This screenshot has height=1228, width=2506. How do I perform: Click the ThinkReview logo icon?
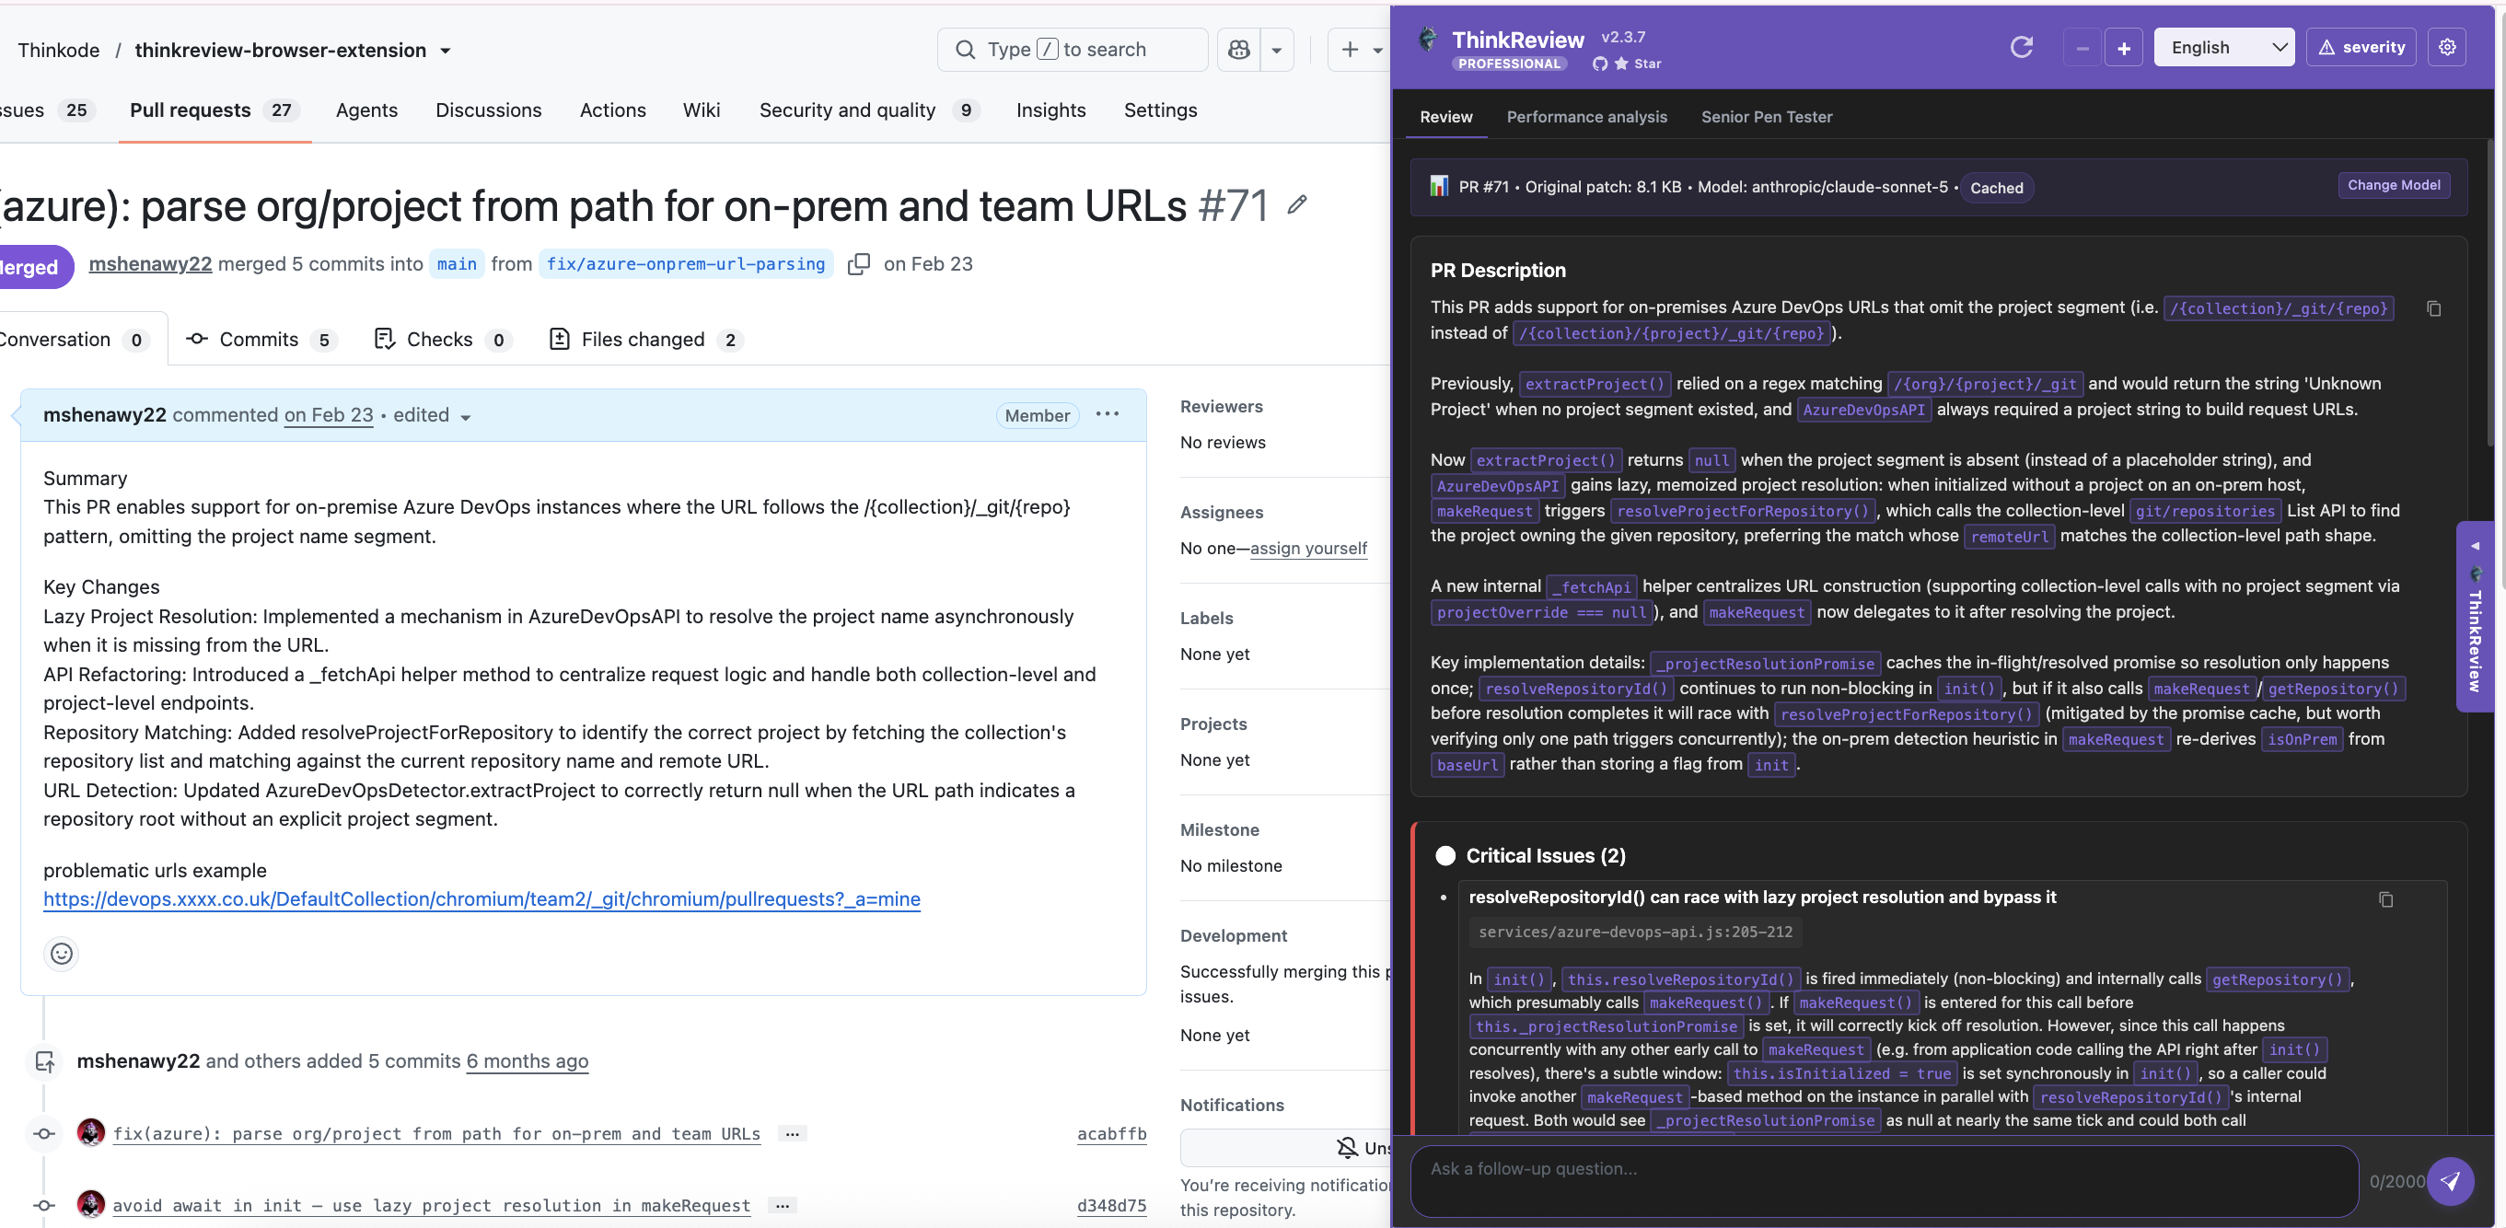pyautogui.click(x=1428, y=40)
